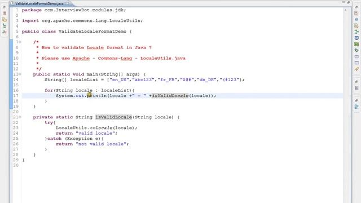Restore the stack directly above the Outline icon
Image resolution: width=361 pixels, height=203 pixels.
tap(356, 100)
